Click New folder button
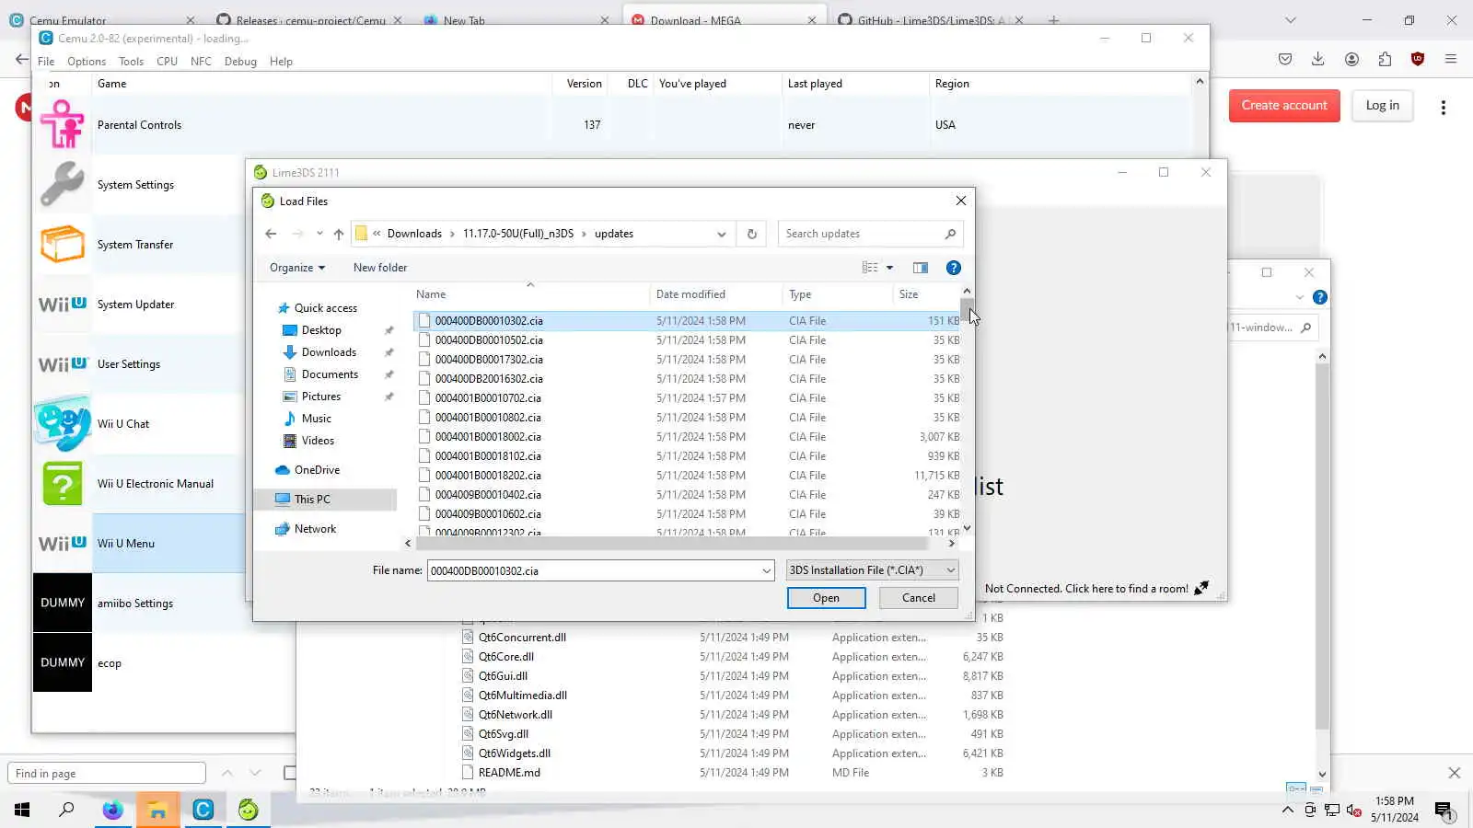Screen dimensions: 1473x828 [380, 268]
